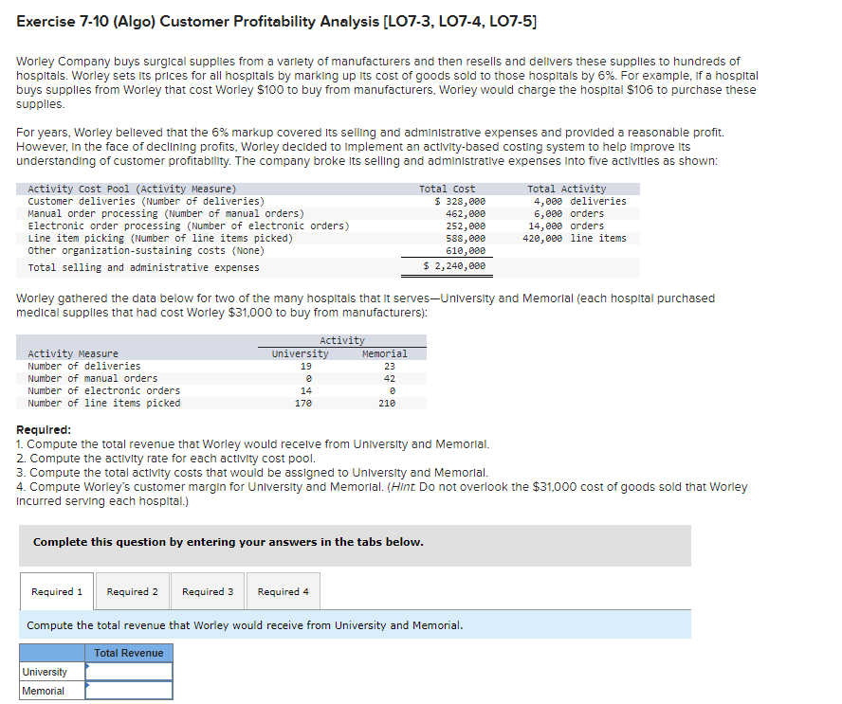Click the Number of line items picked label

[103, 403]
